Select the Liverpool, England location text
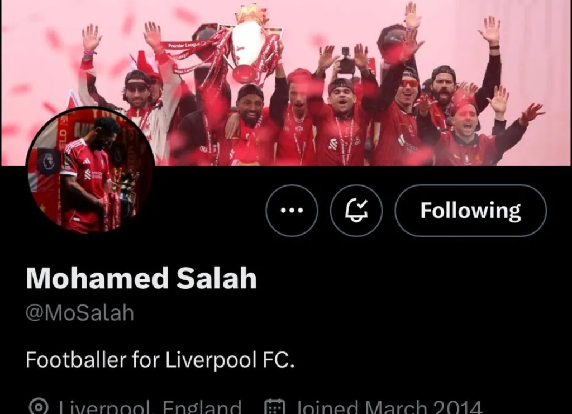The image size is (572, 414). point(150,407)
